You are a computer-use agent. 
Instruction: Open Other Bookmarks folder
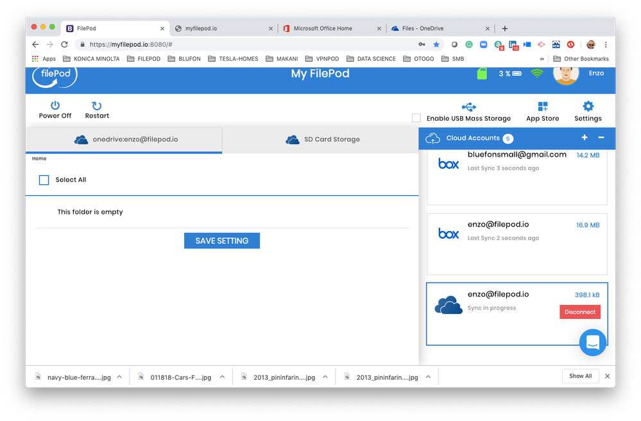[581, 59]
